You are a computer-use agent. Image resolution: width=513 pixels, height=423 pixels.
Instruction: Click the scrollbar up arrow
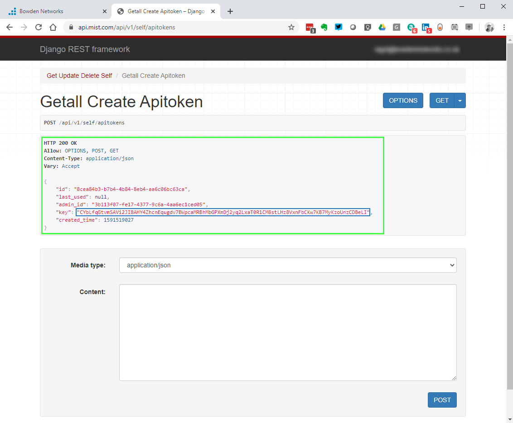point(510,39)
